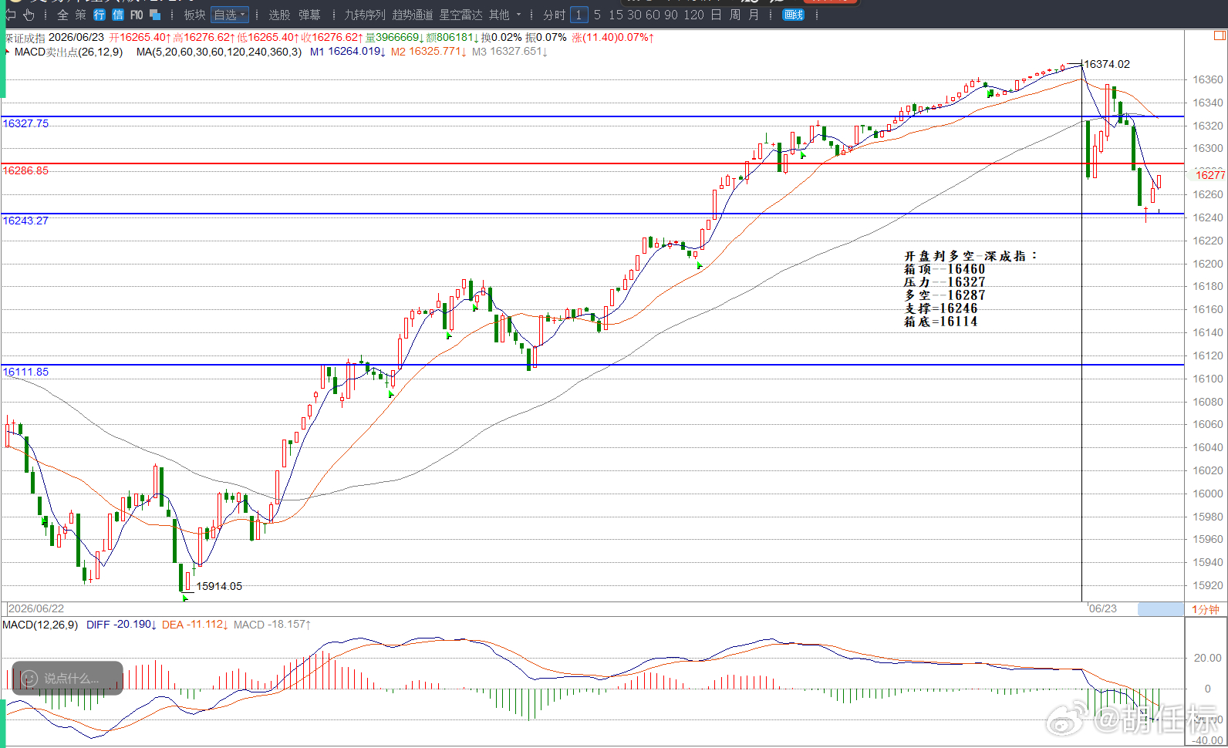The height and width of the screenshot is (748, 1228).
Task: Expand the 其他 indicators dropdown arrow
Action: [518, 15]
